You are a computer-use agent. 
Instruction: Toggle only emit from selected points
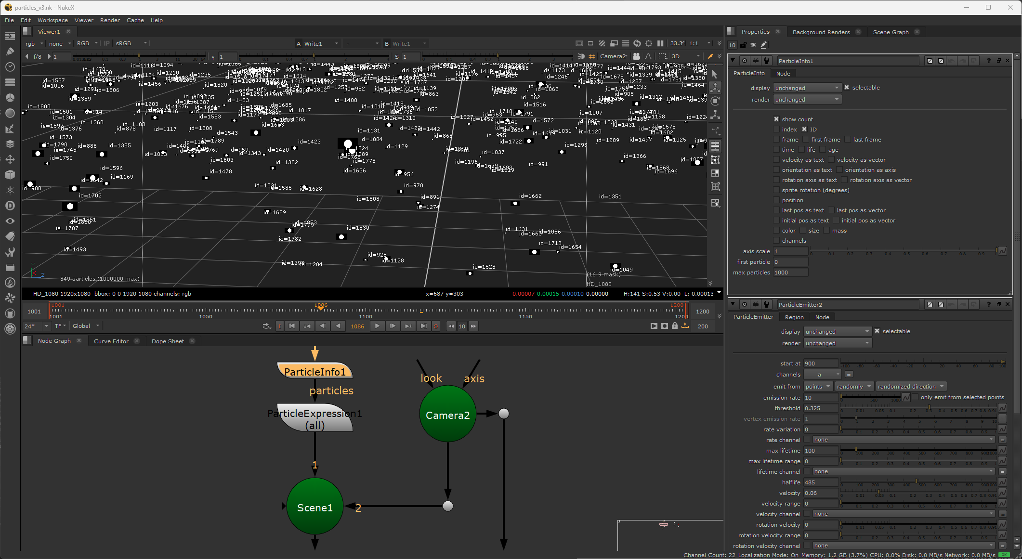click(915, 397)
